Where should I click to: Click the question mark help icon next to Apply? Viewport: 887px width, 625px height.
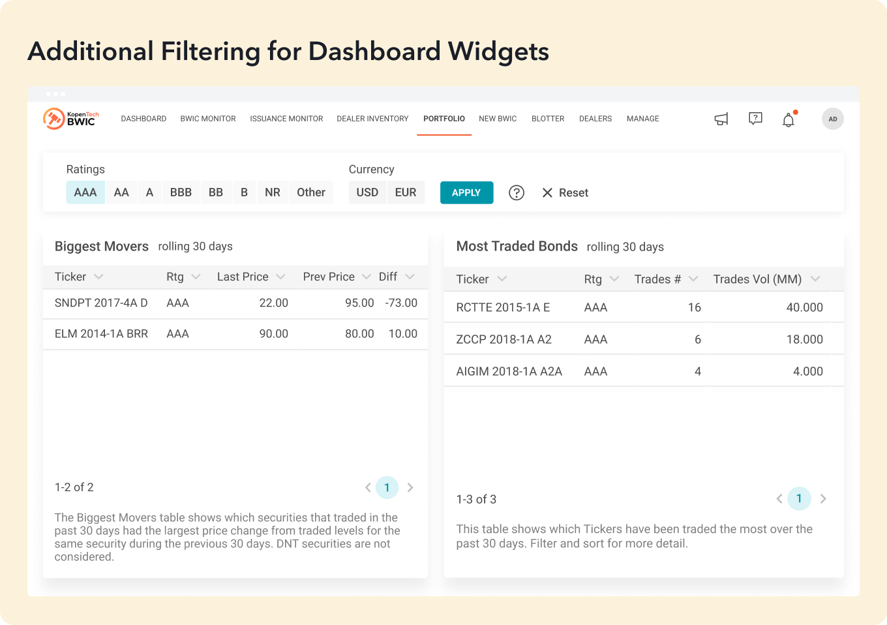[517, 192]
